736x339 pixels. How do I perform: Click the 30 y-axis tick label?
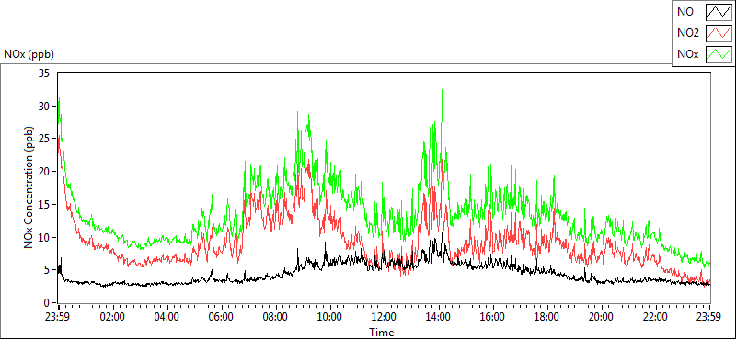click(x=45, y=106)
